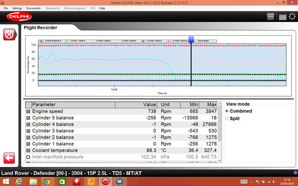Click the network signal tray icon
The image size is (298, 186).
point(268,182)
